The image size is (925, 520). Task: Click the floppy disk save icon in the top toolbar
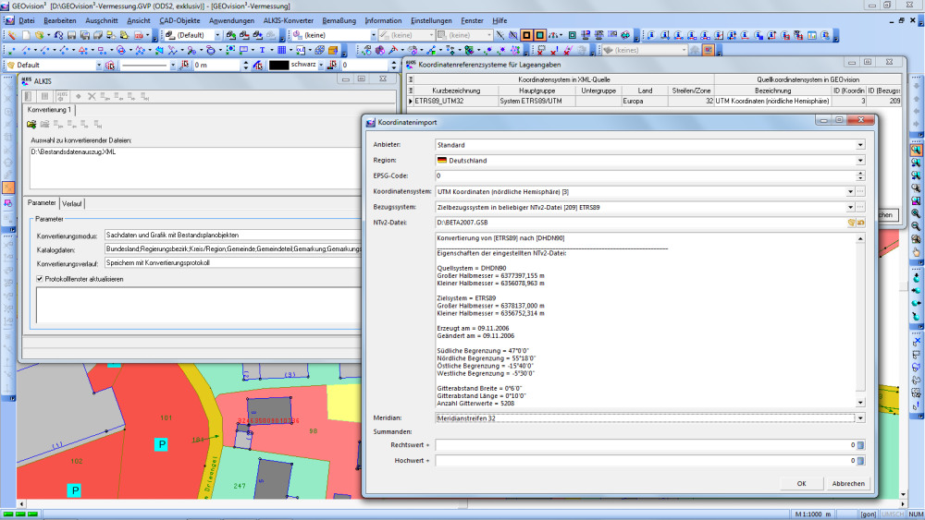pyautogui.click(x=71, y=35)
